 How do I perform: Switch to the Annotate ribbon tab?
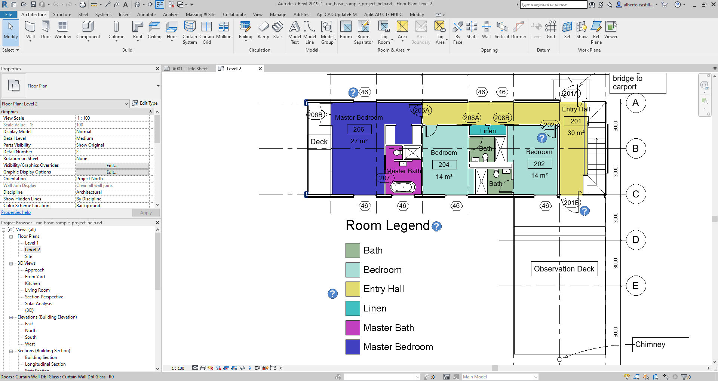(146, 15)
